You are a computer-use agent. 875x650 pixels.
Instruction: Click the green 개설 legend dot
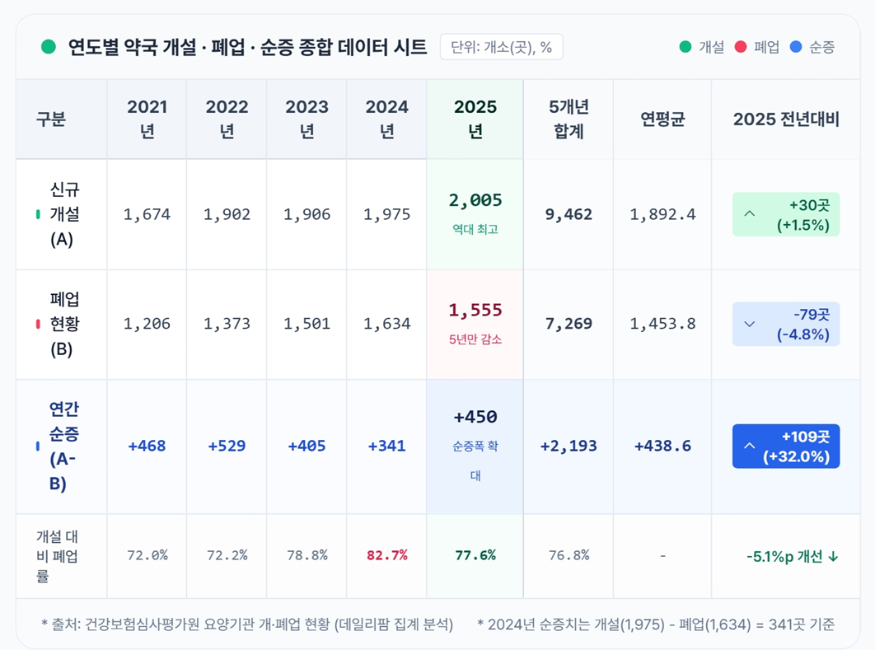point(685,47)
